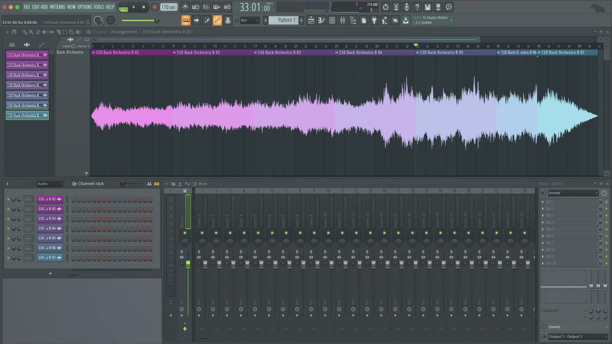612x344 pixels.
Task: Click the undo history circular arrow icon
Action: point(386,7)
